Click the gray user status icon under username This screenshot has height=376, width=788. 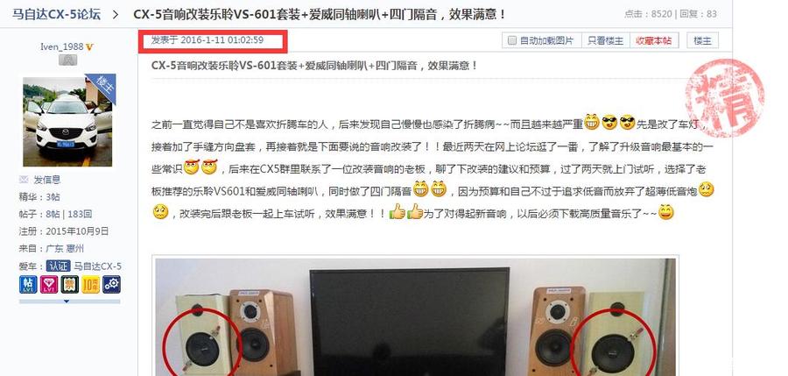click(x=67, y=60)
